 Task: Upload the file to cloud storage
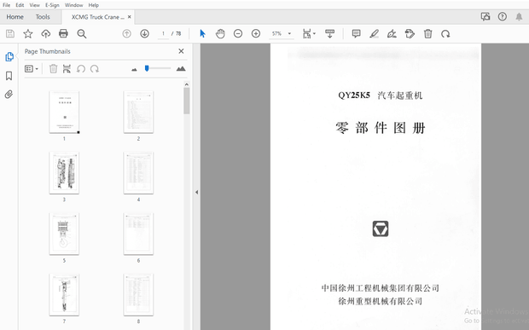tap(45, 34)
